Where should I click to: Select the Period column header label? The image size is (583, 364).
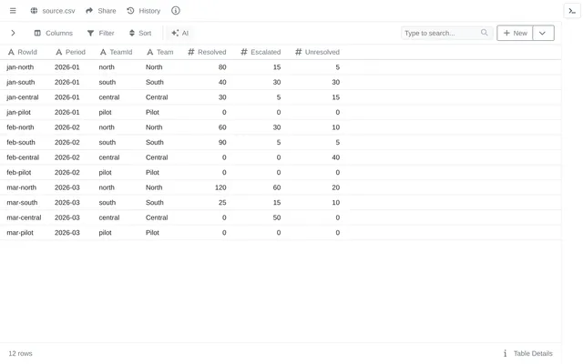(x=76, y=52)
